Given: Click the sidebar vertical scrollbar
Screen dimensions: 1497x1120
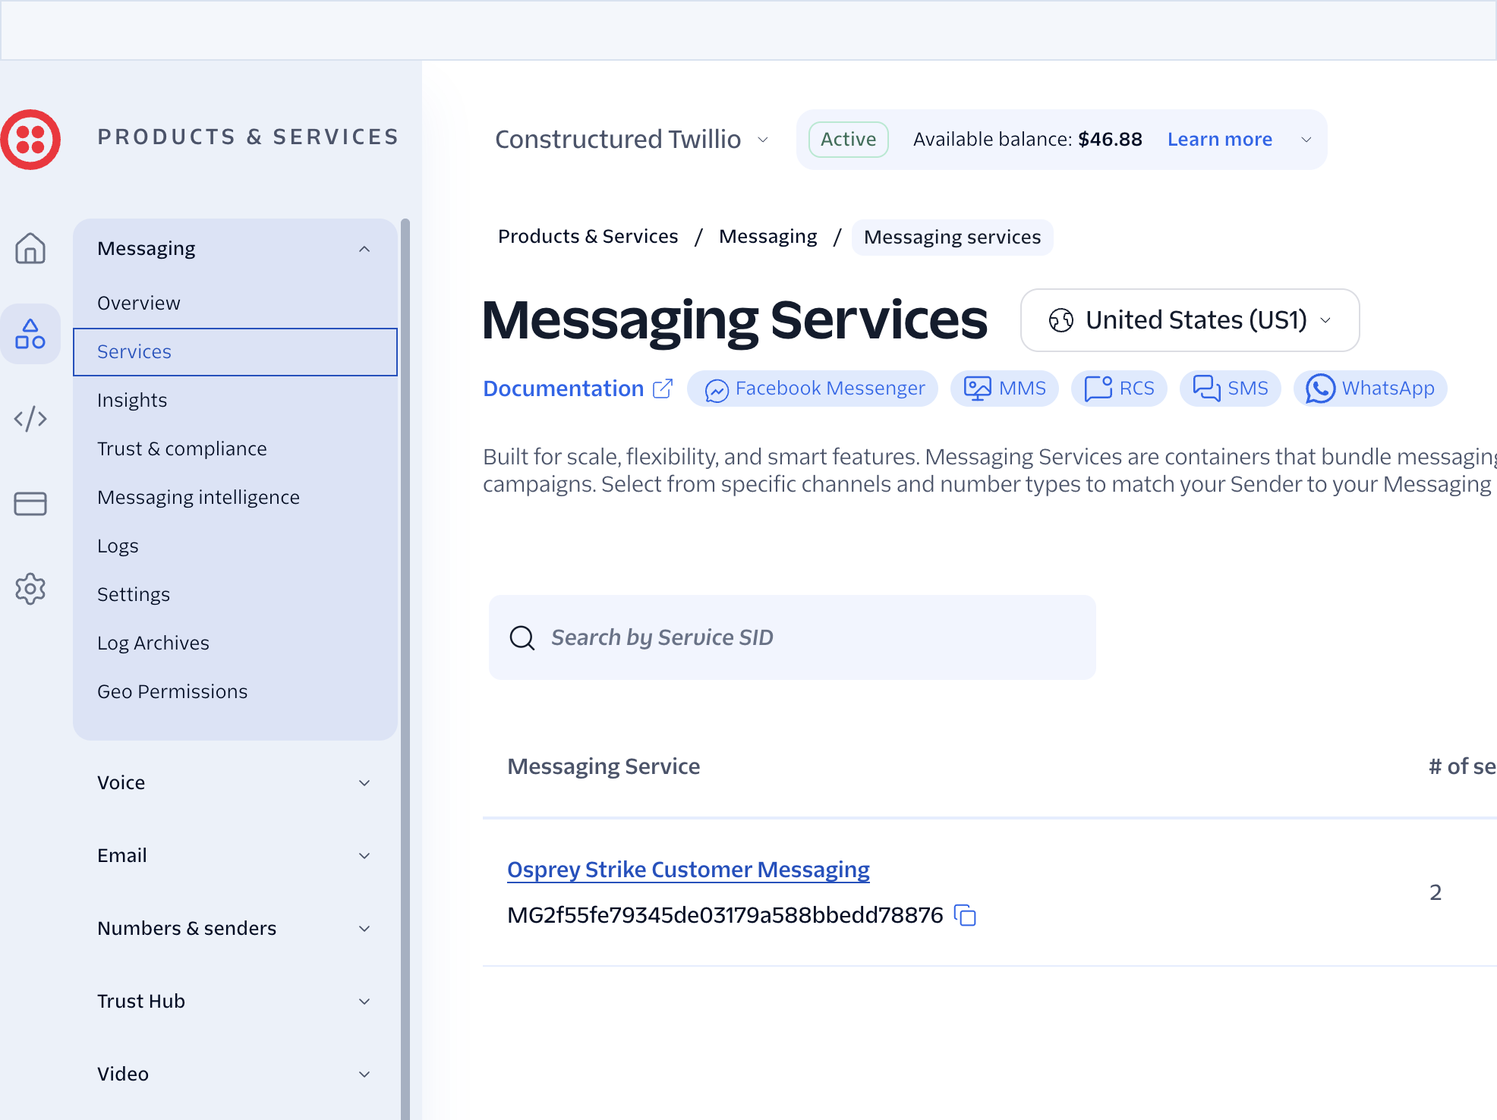Looking at the screenshot, I should click(405, 668).
